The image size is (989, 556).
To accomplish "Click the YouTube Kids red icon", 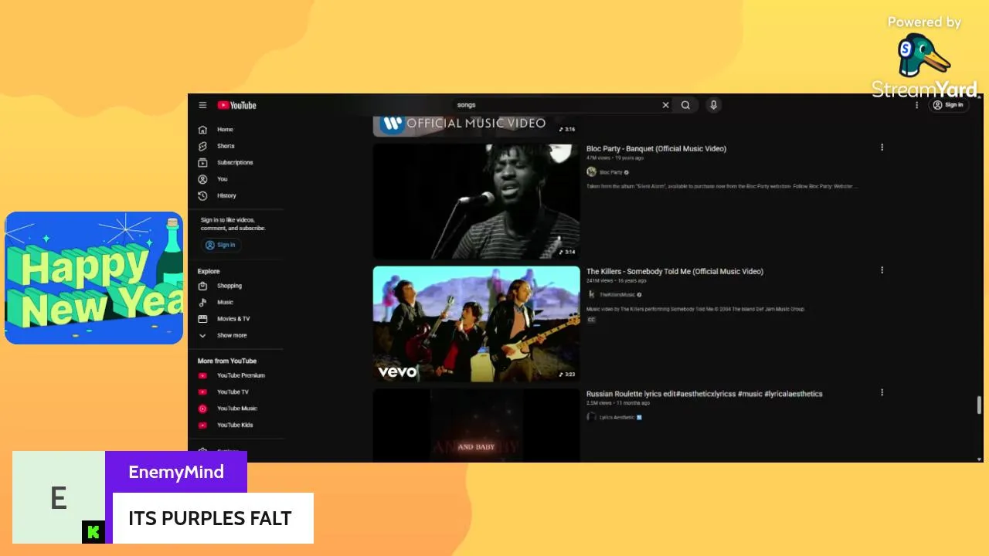I will (202, 425).
